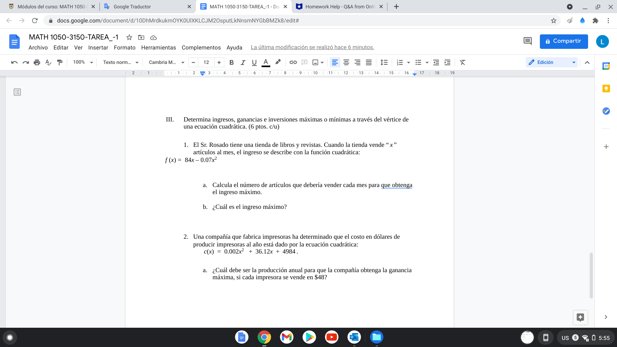The width and height of the screenshot is (617, 347).
Task: Open the text color picker
Action: [x=266, y=62]
